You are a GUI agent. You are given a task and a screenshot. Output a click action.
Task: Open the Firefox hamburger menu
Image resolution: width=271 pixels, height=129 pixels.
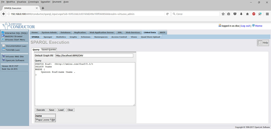tap(267, 14)
